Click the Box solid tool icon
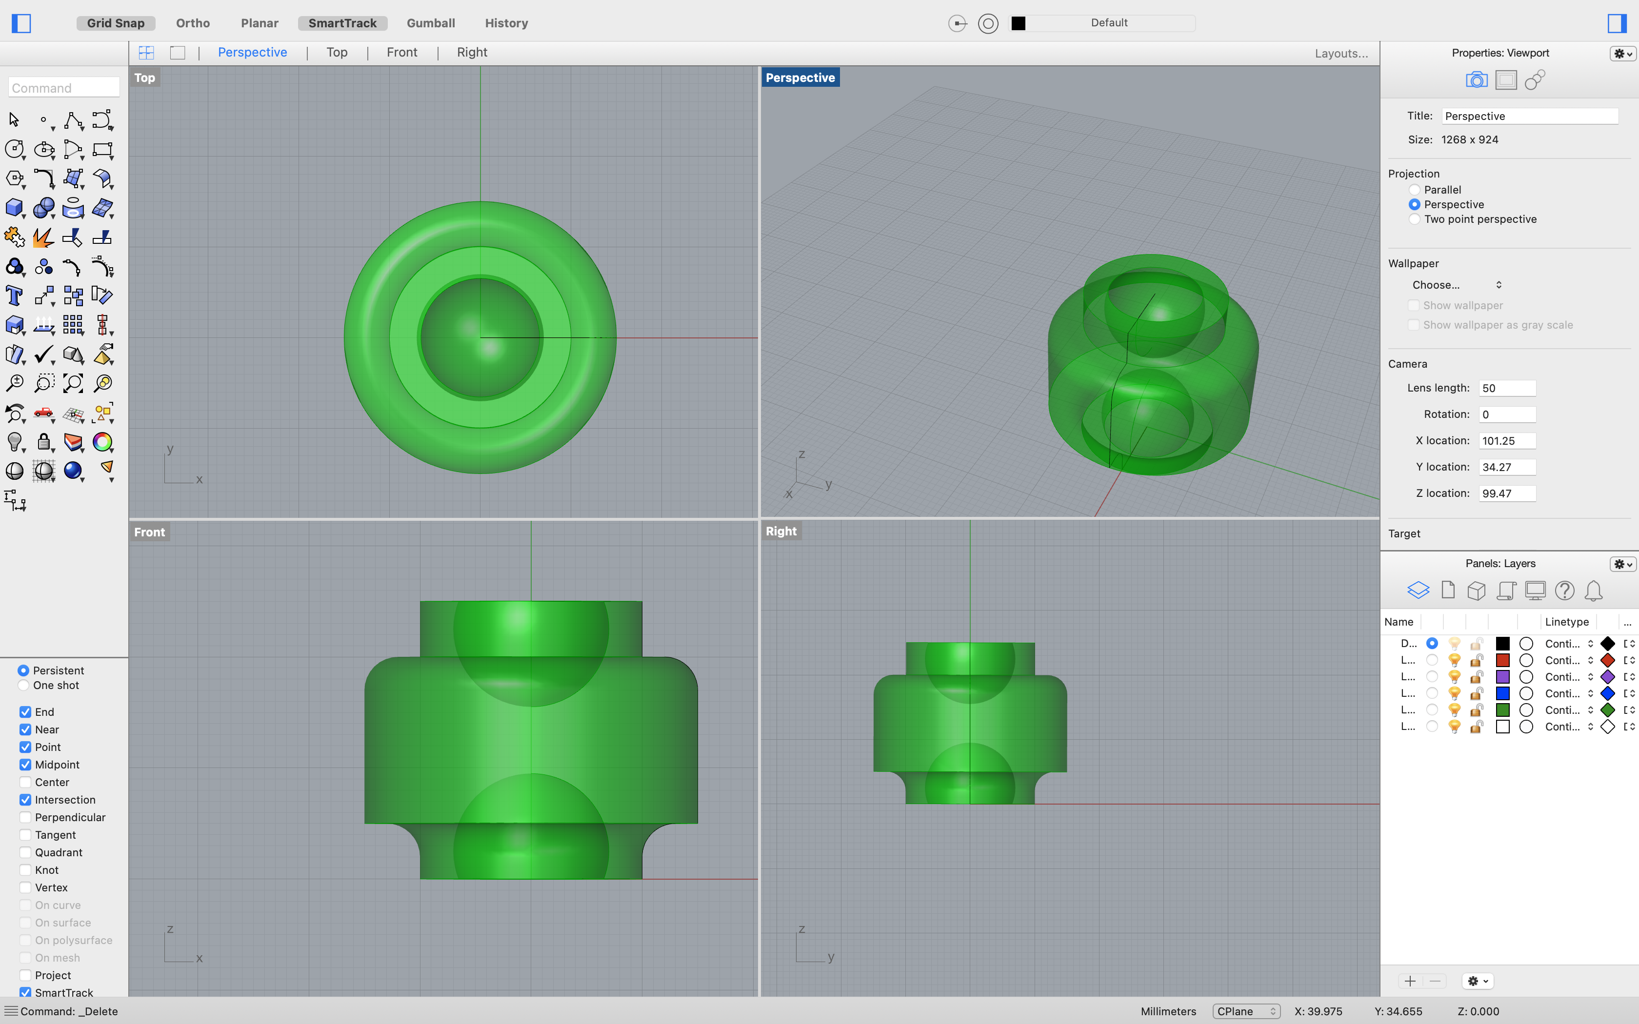This screenshot has height=1024, width=1639. pos(14,208)
